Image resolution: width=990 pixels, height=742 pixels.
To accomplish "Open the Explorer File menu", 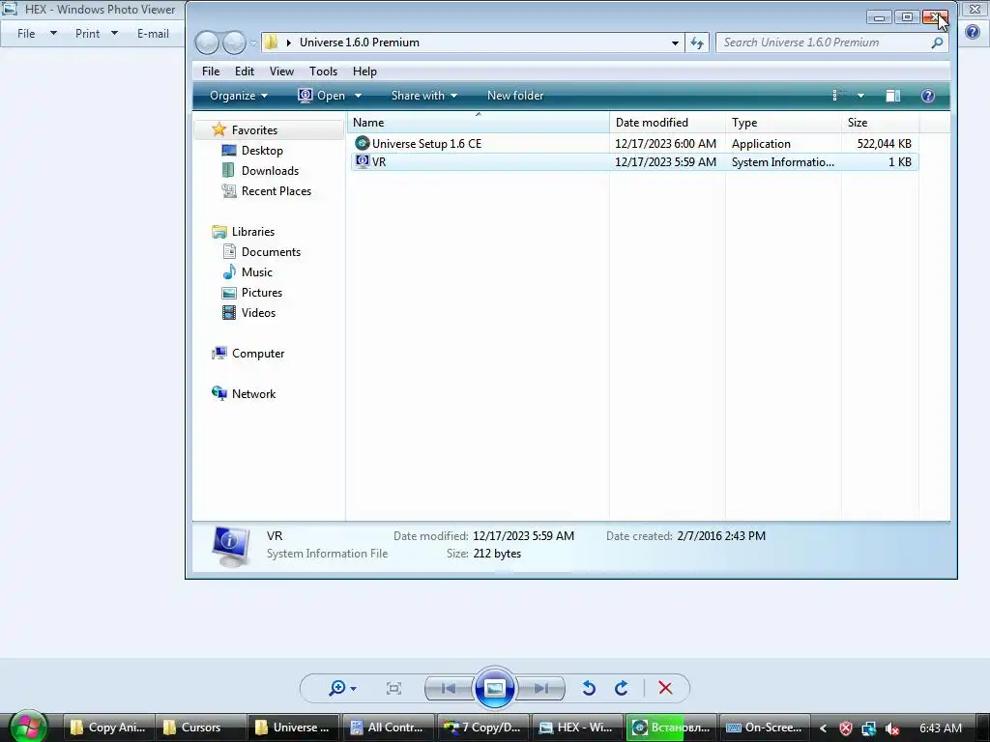I will tap(211, 71).
